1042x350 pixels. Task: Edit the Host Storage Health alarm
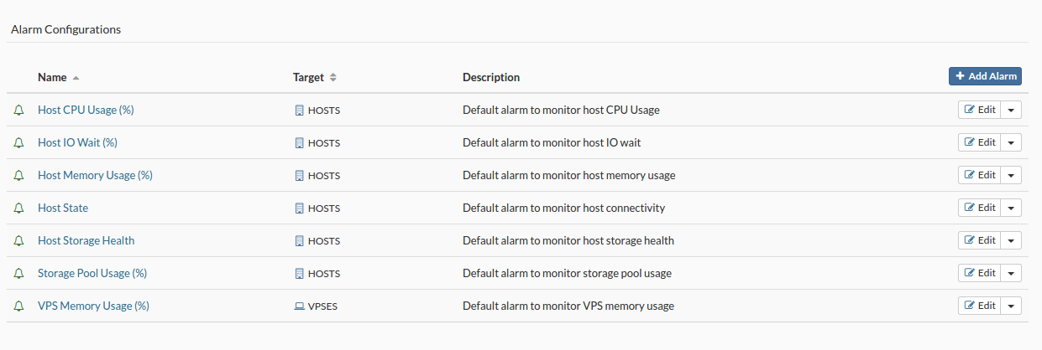coord(979,240)
